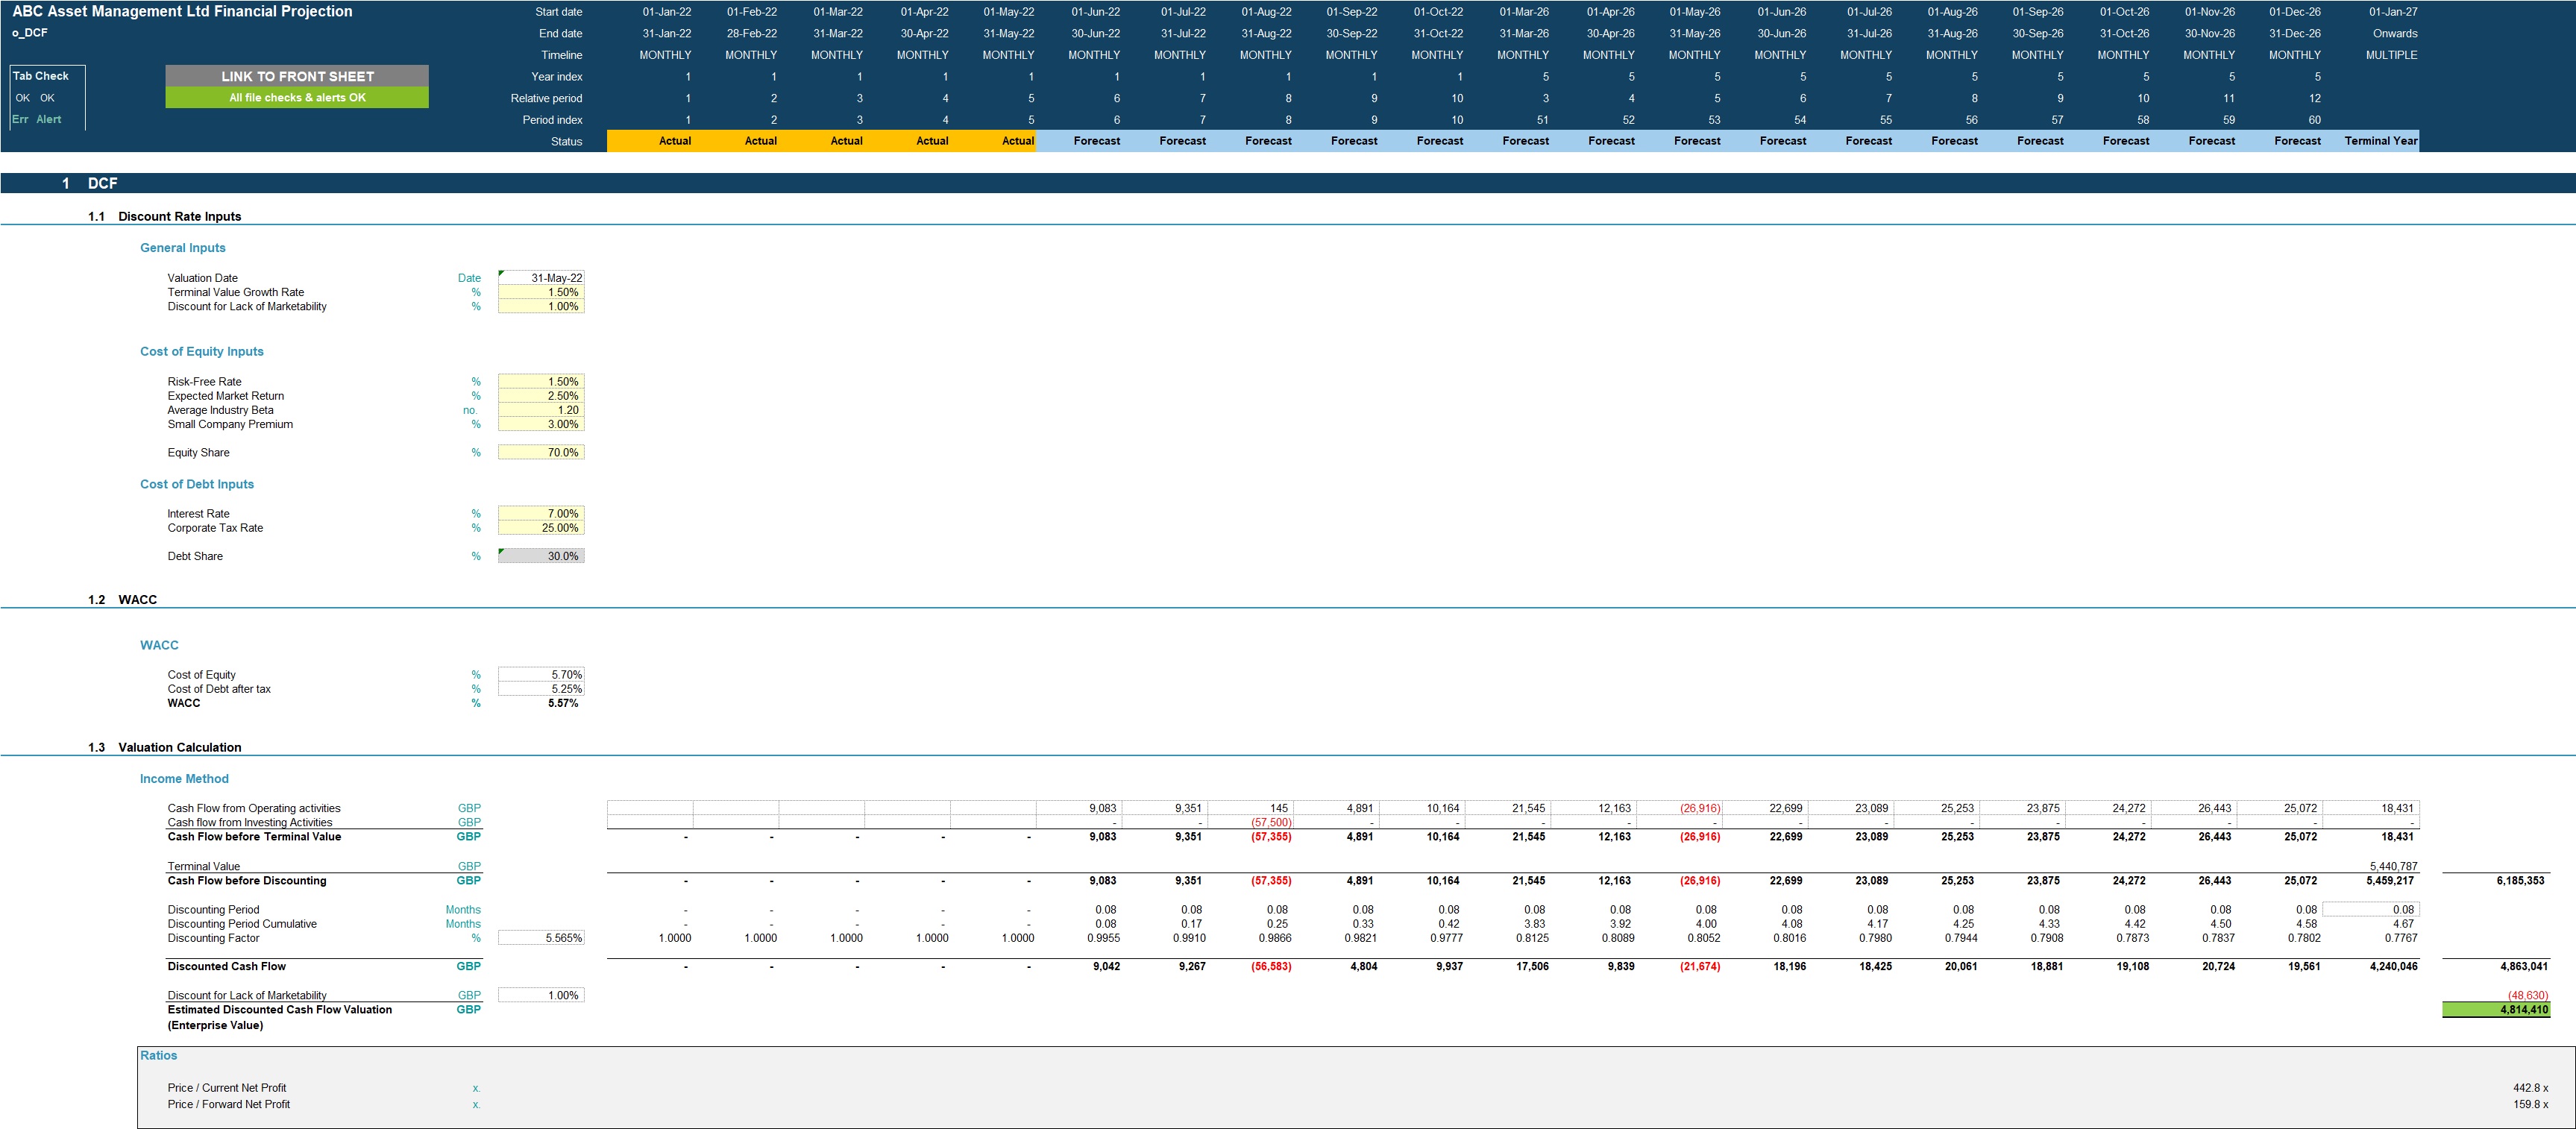Viewport: 2576px width, 1129px height.
Task: Select the Income Method subheading
Action: click(184, 779)
